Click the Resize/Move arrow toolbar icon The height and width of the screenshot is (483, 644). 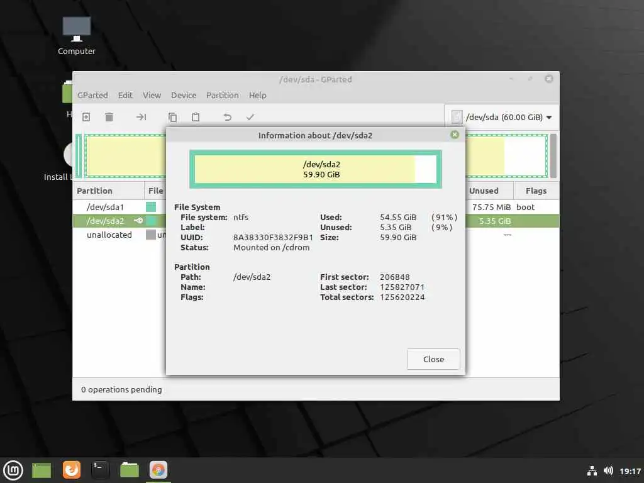[x=142, y=117]
